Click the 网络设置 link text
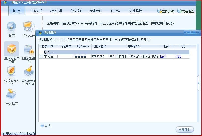 [x=188, y=11]
